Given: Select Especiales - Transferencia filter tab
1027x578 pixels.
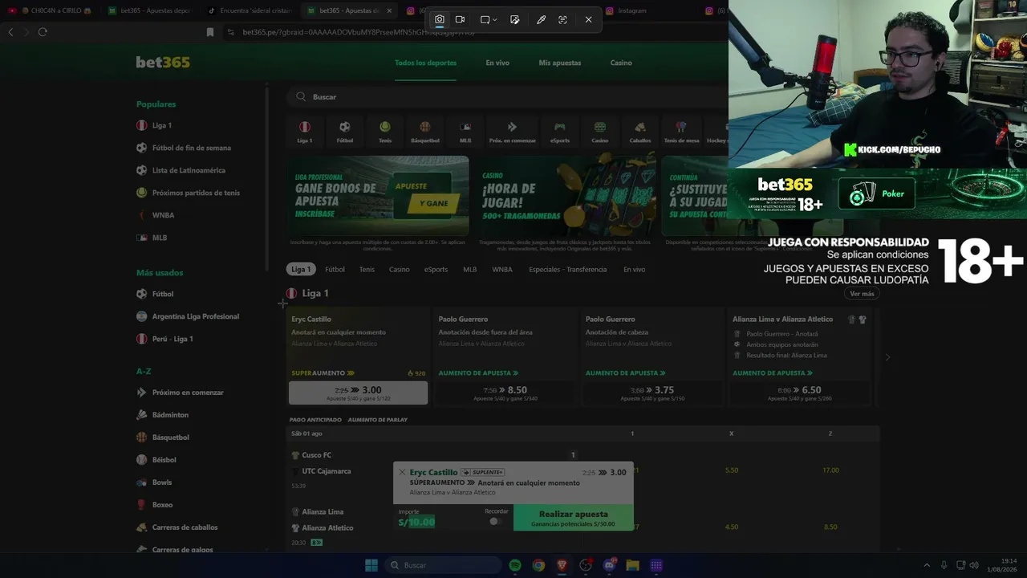Looking at the screenshot, I should 567,269.
